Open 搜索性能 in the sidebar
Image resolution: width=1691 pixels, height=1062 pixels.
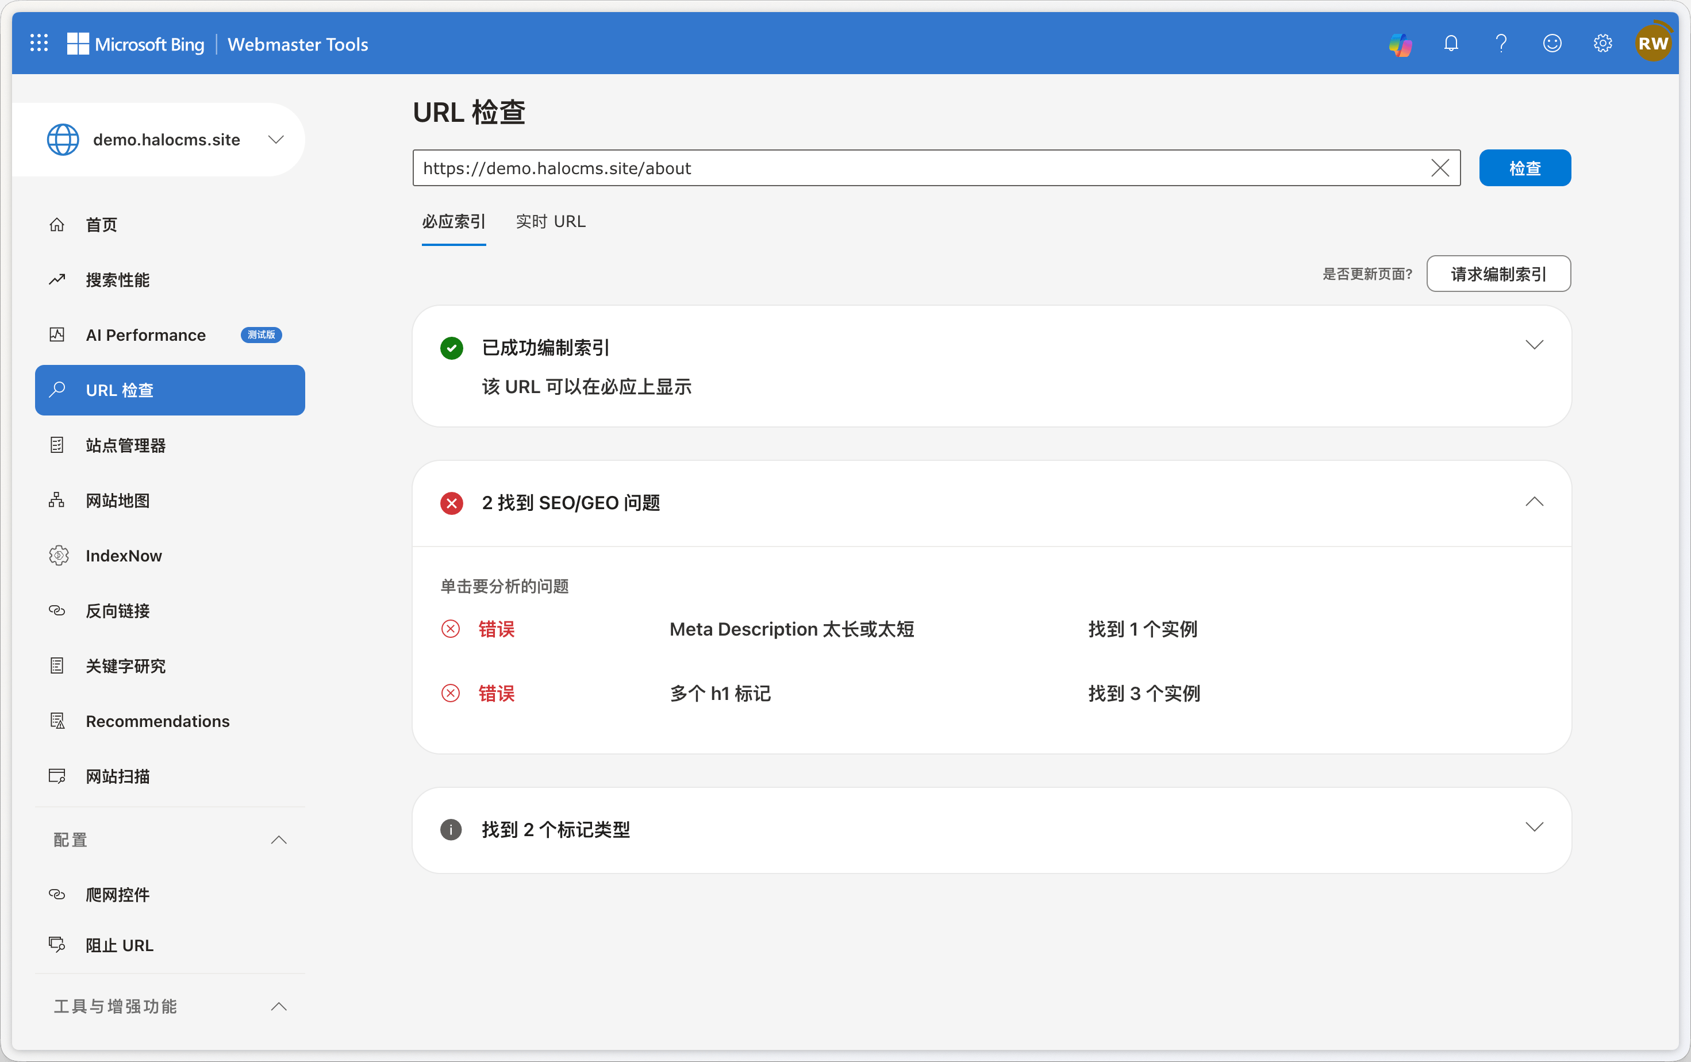pyautogui.click(x=170, y=279)
